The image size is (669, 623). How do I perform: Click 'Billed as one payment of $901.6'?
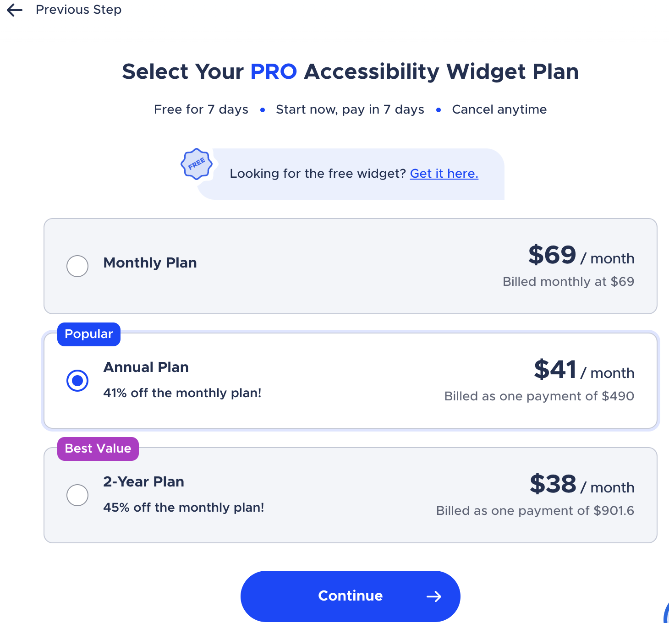(x=535, y=511)
